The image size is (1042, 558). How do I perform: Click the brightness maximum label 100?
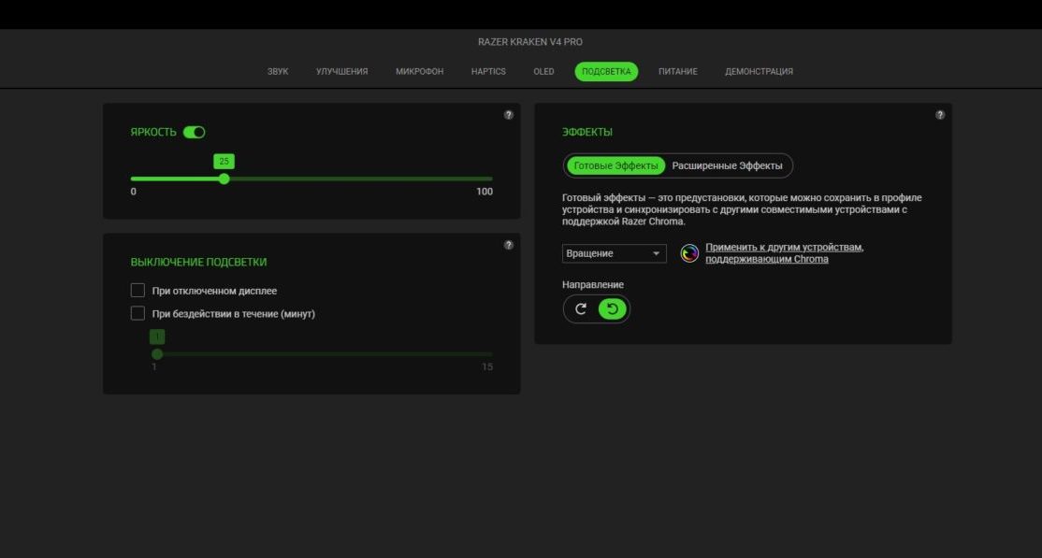click(485, 192)
